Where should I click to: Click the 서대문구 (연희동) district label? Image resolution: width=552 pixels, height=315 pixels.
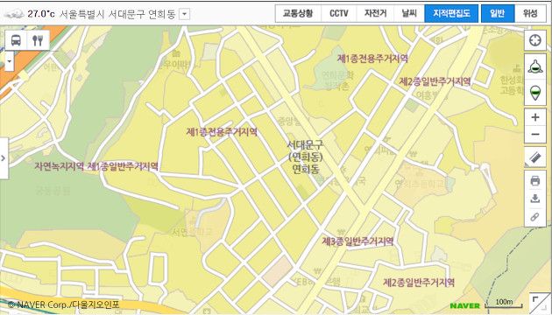click(305, 150)
